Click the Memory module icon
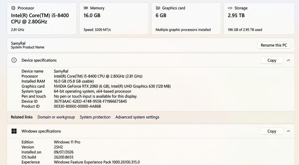Screen dimensions: 299x165 pos(86,8)
